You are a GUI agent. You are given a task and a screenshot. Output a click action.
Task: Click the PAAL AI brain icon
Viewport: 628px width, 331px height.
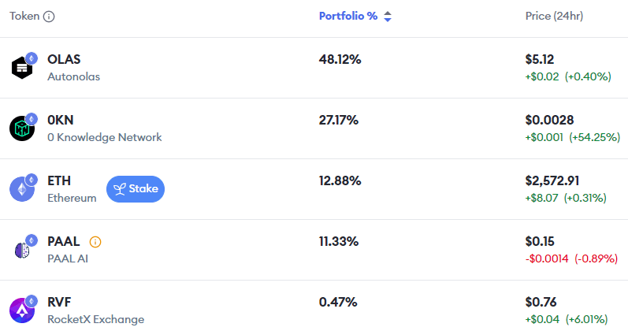tap(22, 249)
